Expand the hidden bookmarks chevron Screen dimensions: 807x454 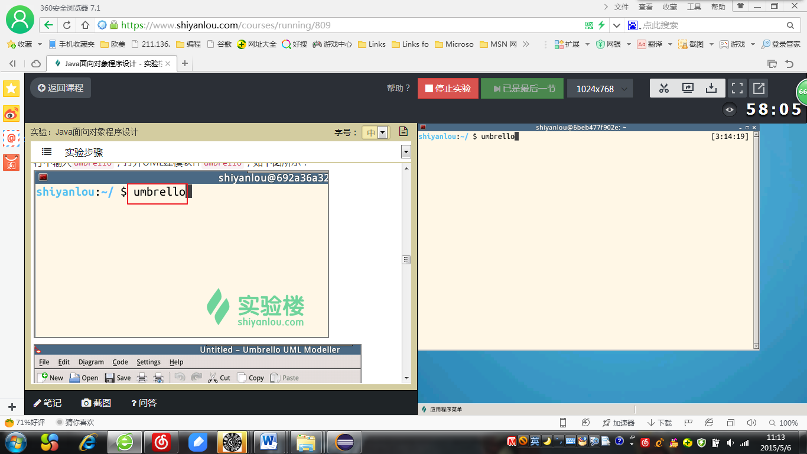point(526,44)
